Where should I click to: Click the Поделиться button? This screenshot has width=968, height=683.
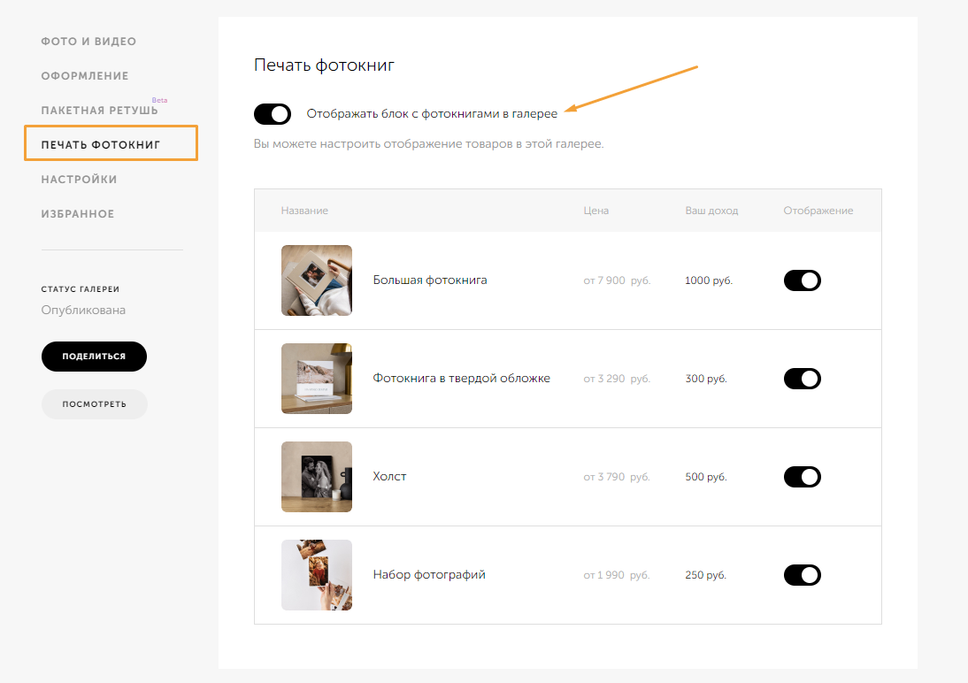(94, 357)
